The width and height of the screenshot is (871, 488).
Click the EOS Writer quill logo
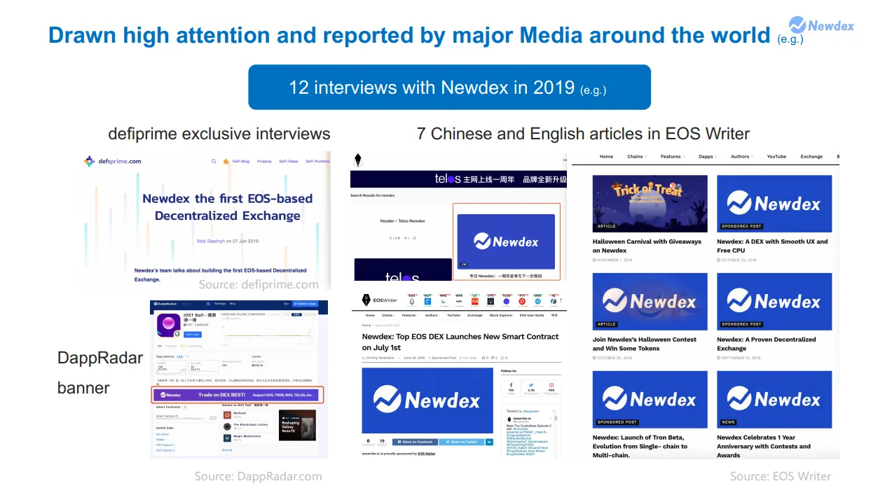click(x=379, y=300)
